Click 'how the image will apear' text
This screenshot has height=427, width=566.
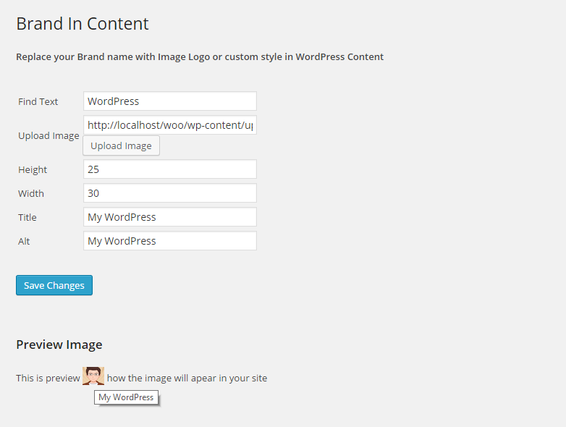(187, 378)
